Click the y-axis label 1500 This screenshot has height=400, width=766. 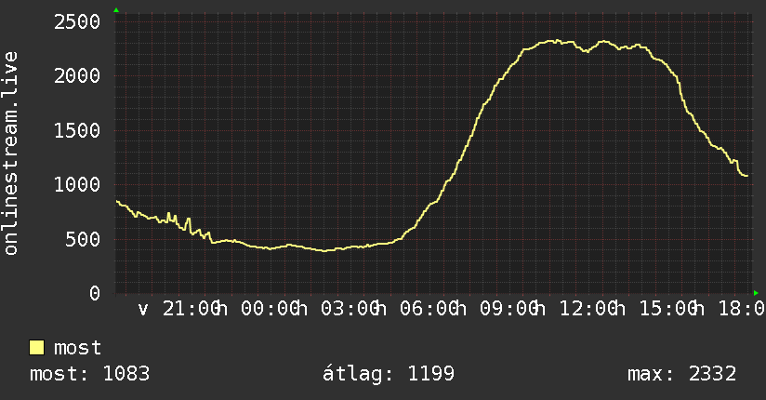coord(77,131)
